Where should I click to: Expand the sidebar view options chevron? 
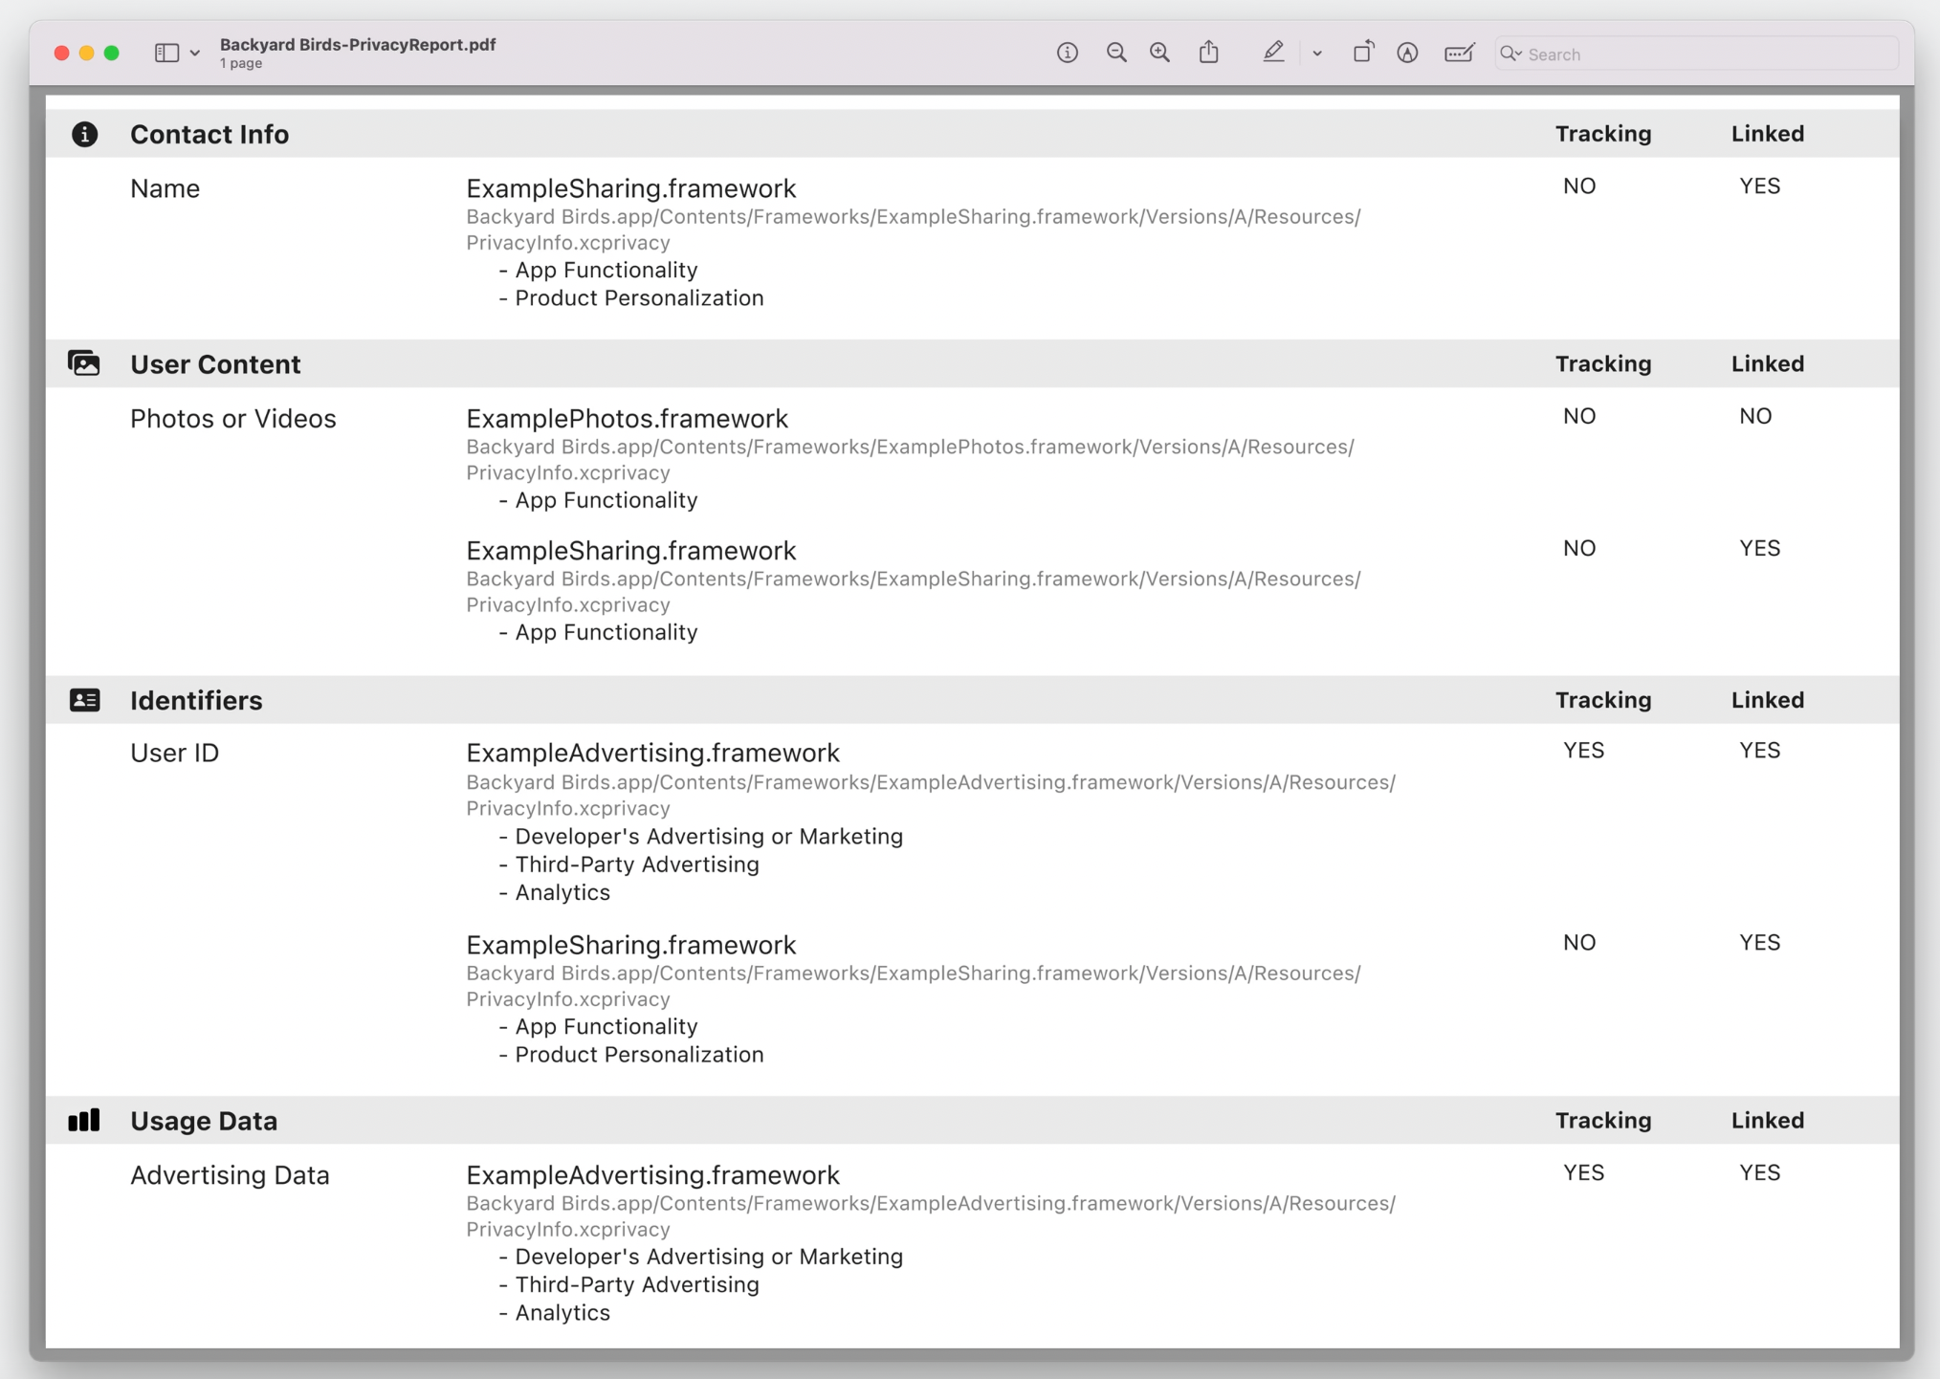195,55
